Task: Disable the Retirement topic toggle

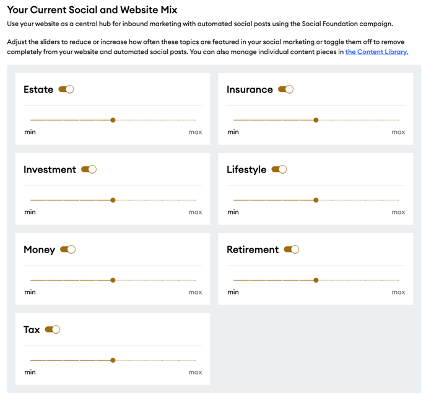Action: 292,249
